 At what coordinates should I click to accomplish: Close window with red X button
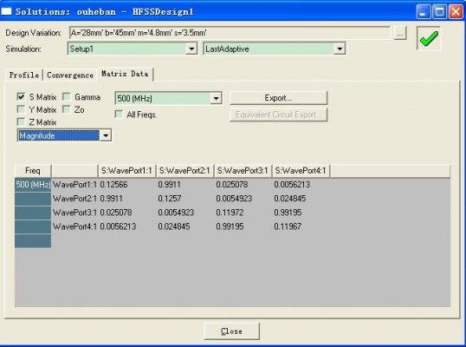(x=456, y=12)
